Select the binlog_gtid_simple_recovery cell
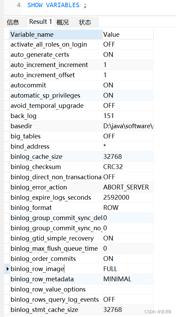The width and height of the screenshot is (176, 317). click(56, 238)
